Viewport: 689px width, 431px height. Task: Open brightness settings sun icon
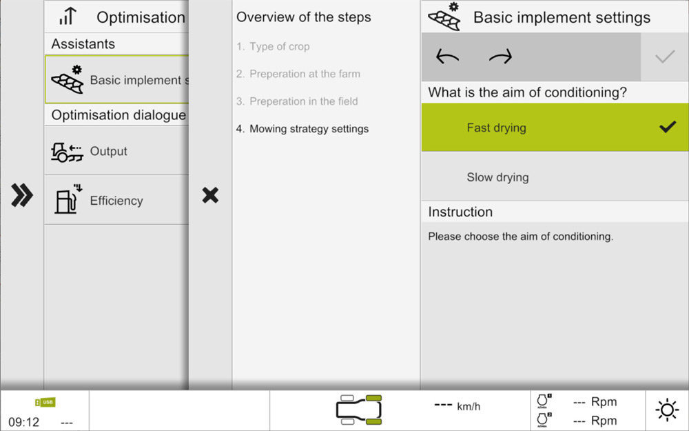[x=667, y=410]
